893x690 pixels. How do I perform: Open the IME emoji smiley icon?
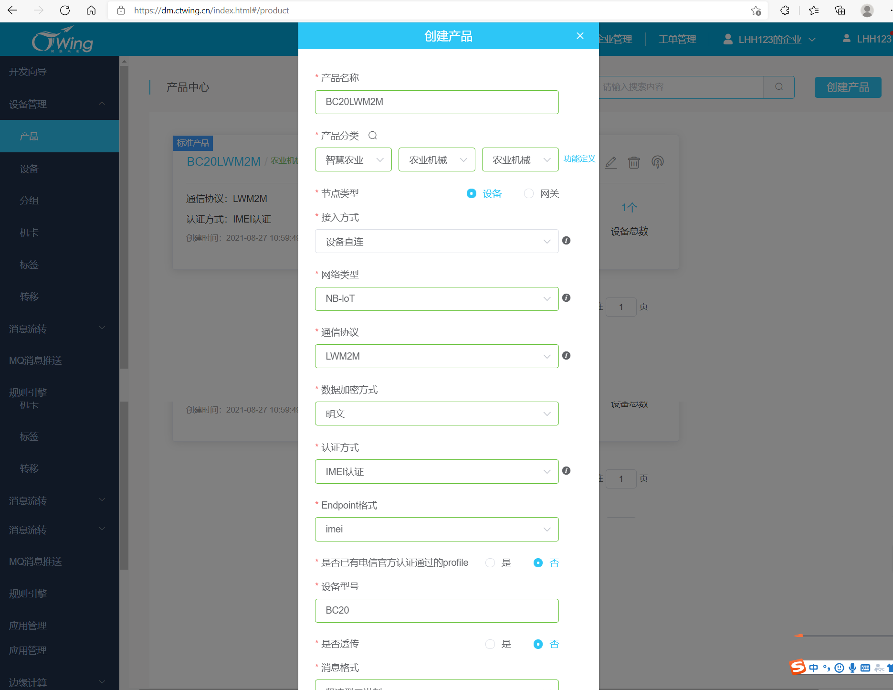840,668
